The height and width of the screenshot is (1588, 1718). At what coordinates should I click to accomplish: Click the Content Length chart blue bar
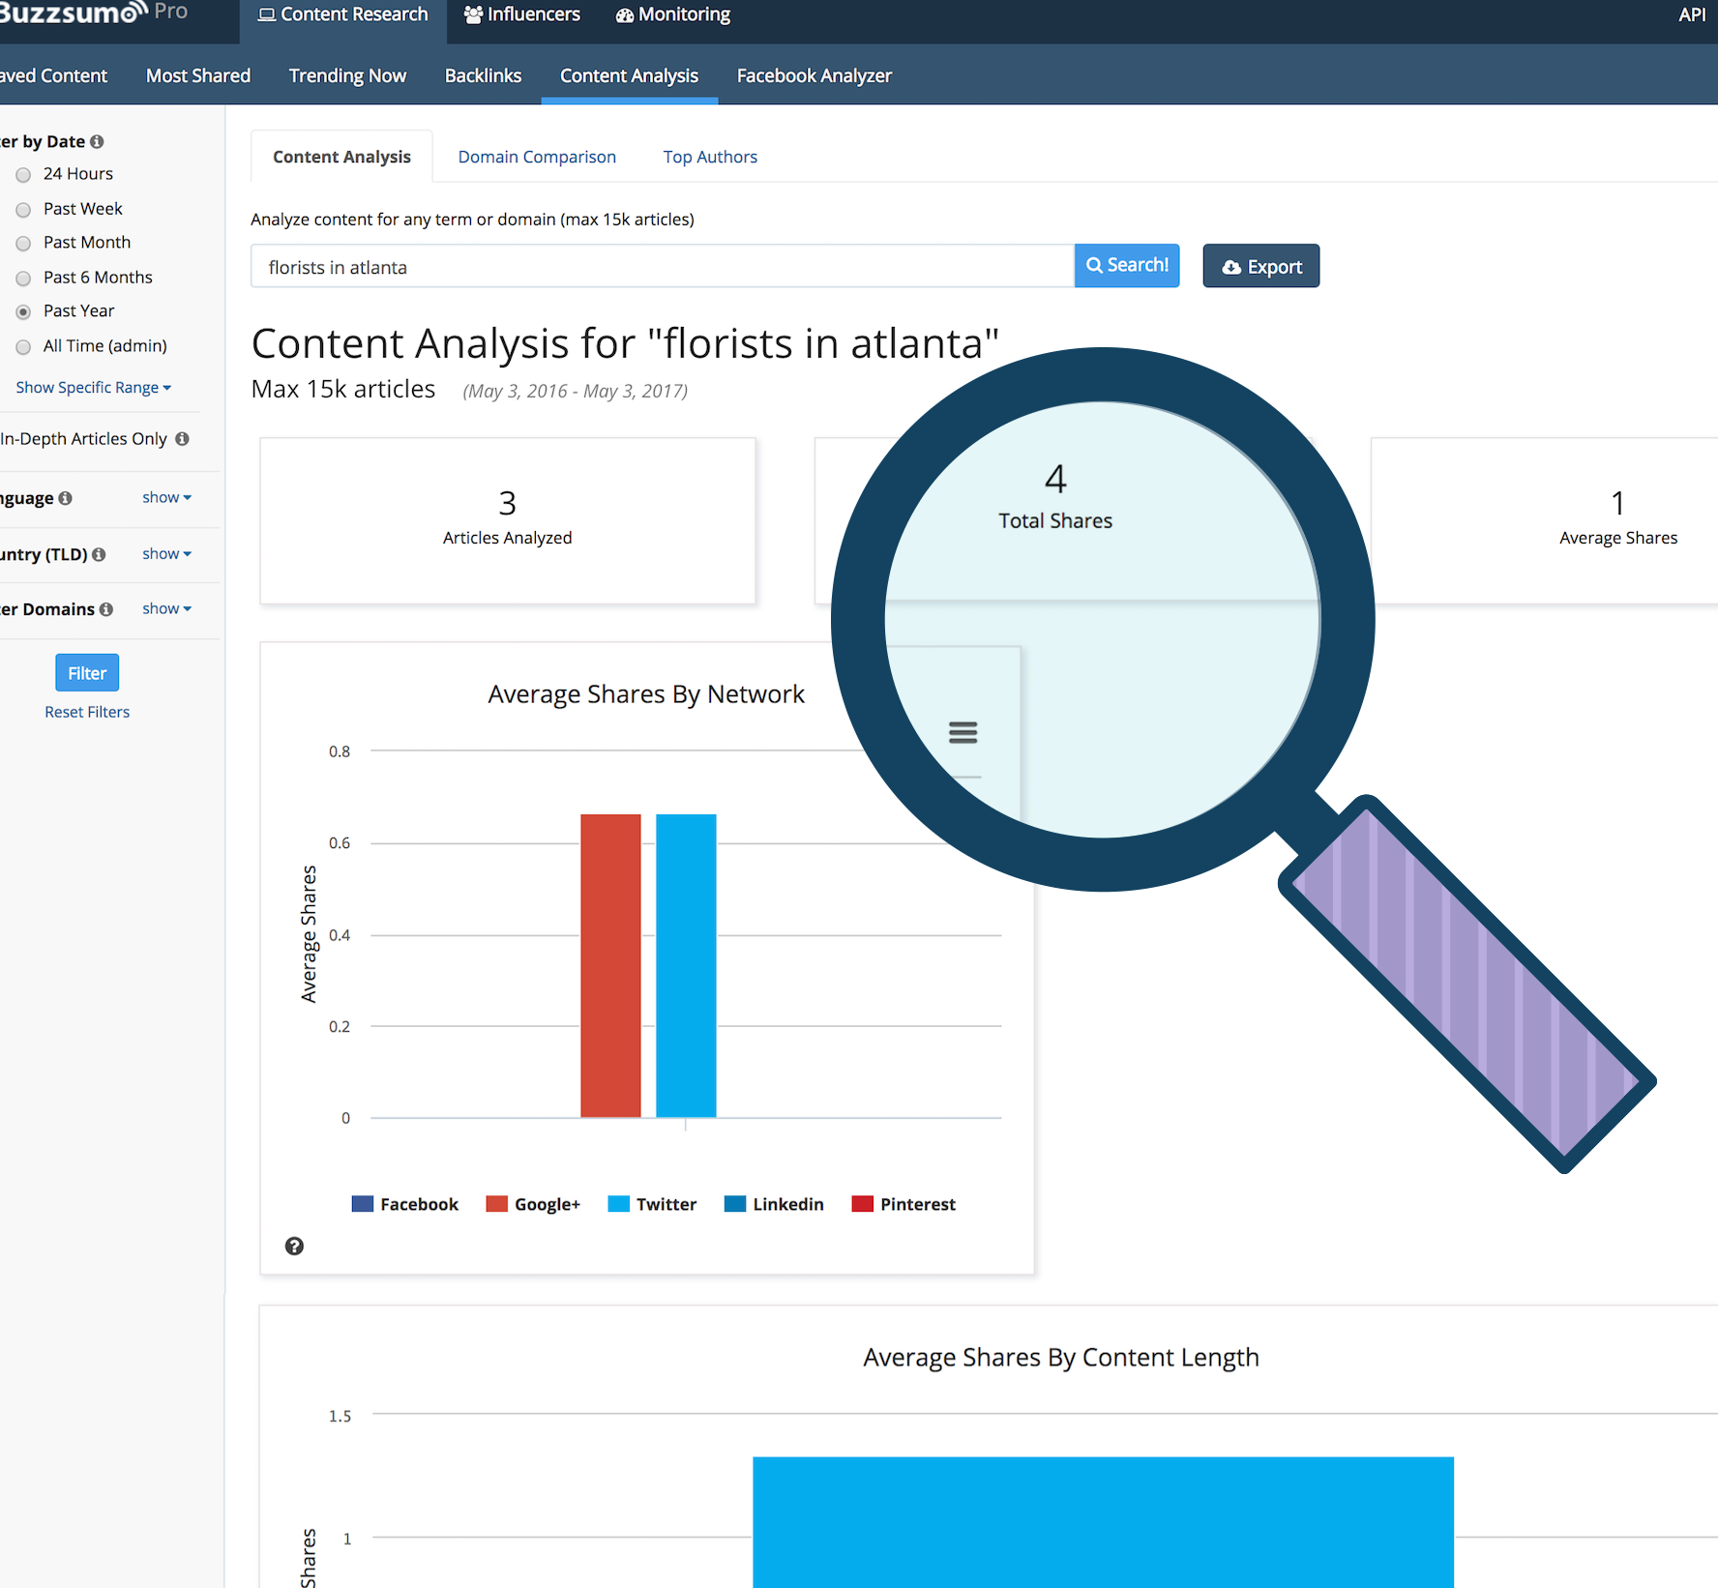[x=1103, y=1522]
